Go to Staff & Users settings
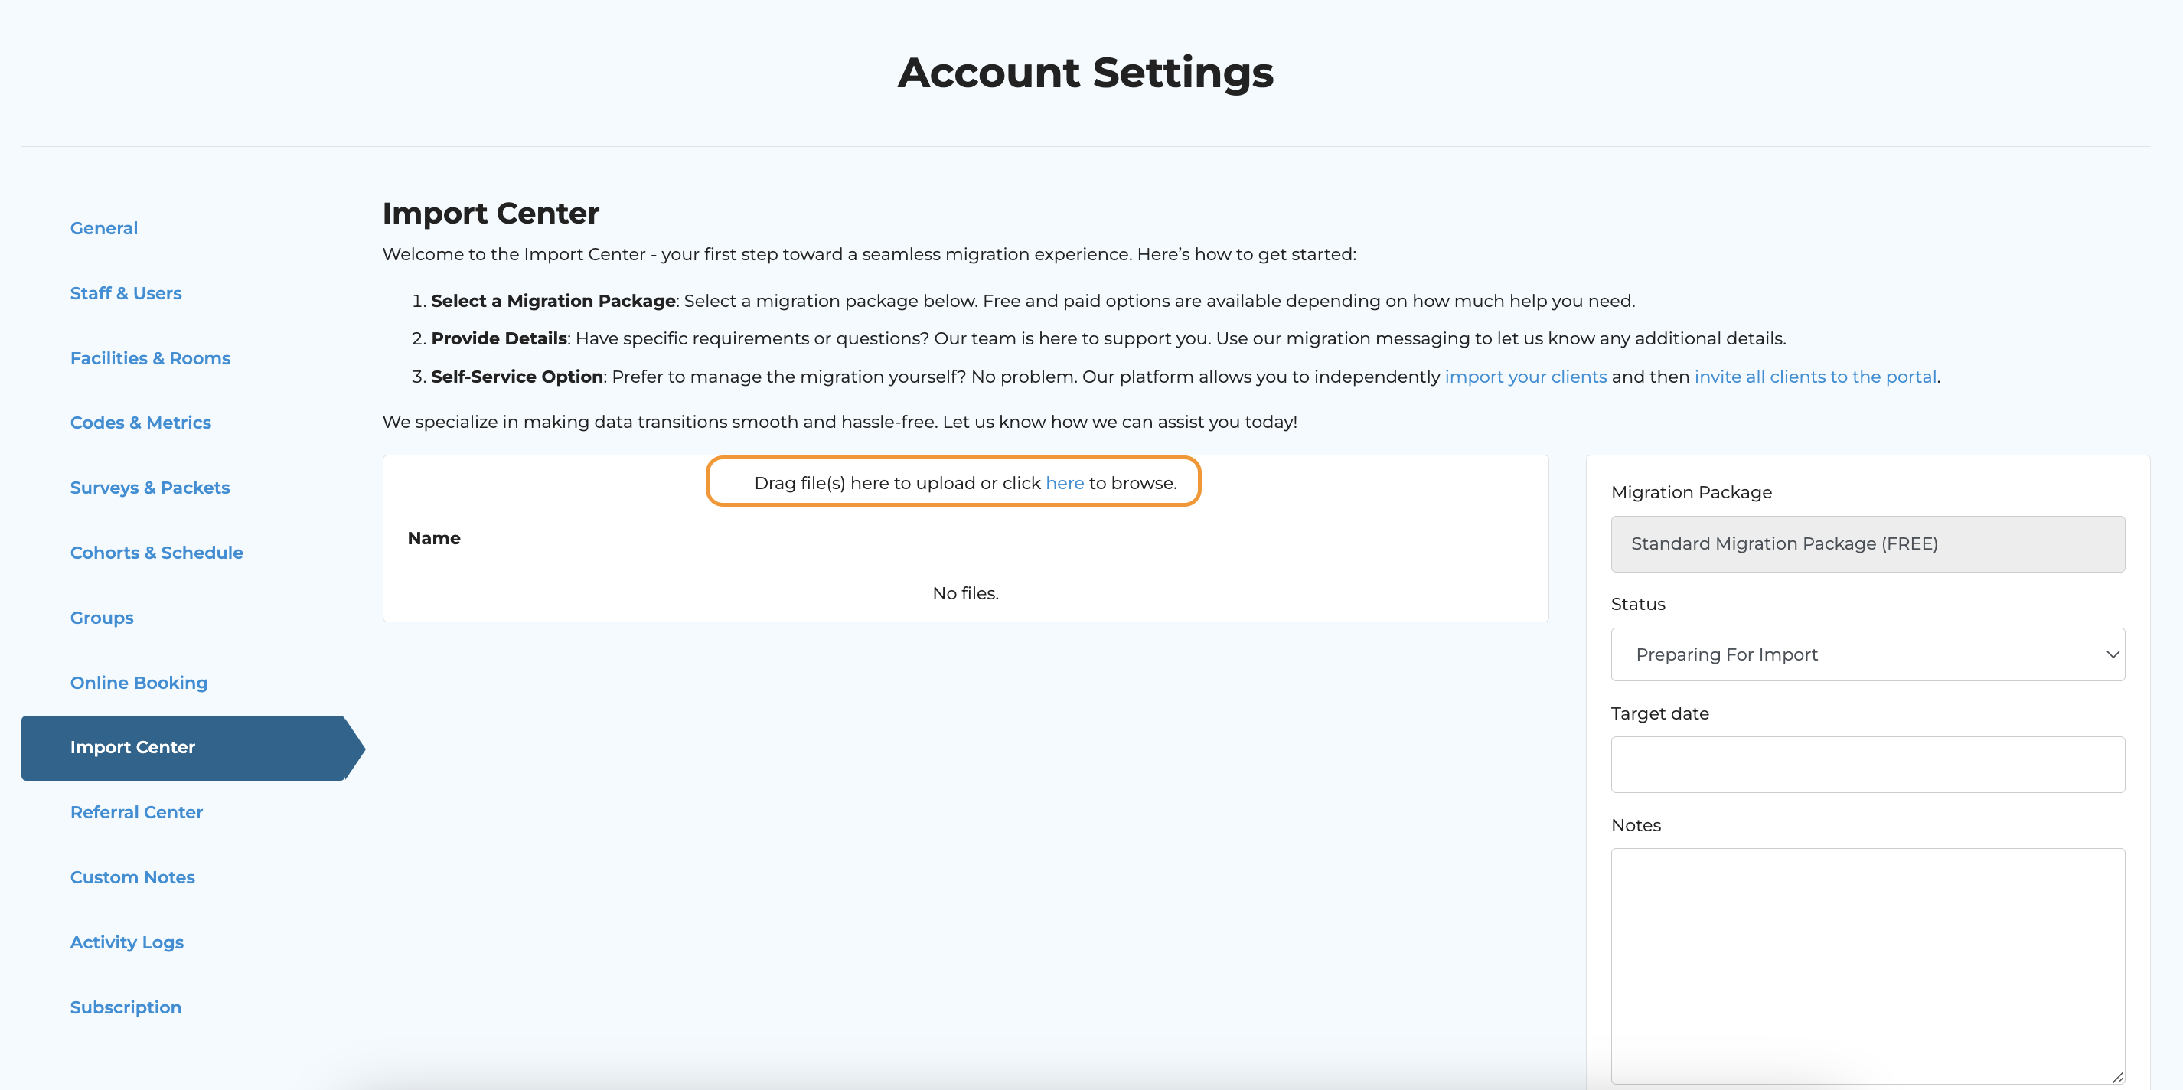Image resolution: width=2183 pixels, height=1090 pixels. coord(126,293)
